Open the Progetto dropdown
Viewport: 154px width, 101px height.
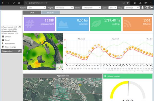click(x=64, y=8)
